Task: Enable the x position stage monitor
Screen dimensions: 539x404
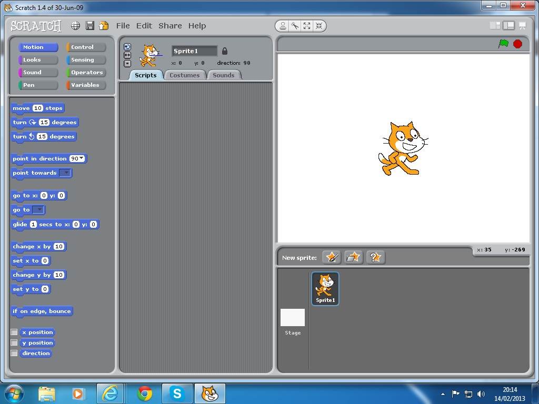Action: pyautogui.click(x=14, y=332)
